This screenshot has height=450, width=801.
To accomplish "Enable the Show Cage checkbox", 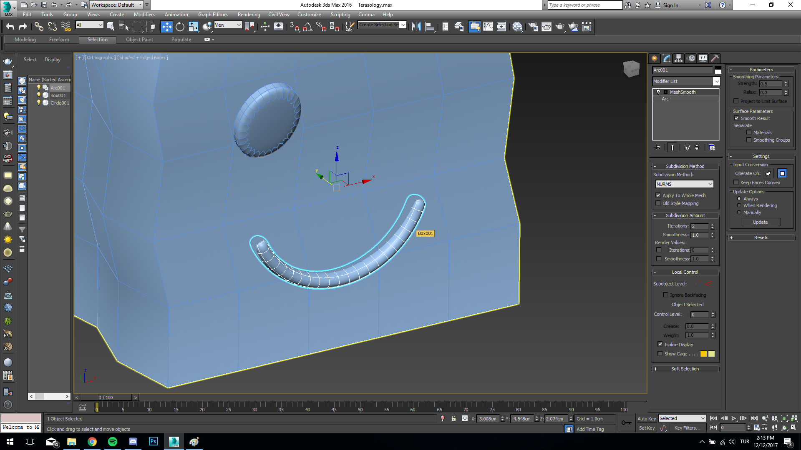I will (x=660, y=354).
